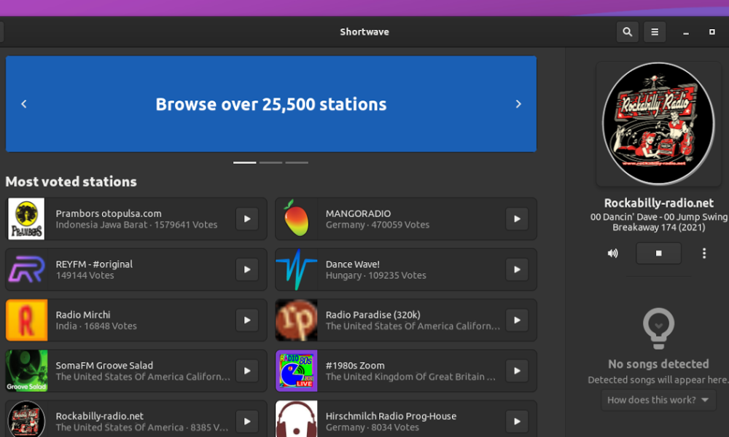Click 'Indonesia Jawa Barat · 1579641 Votes' text

point(136,225)
